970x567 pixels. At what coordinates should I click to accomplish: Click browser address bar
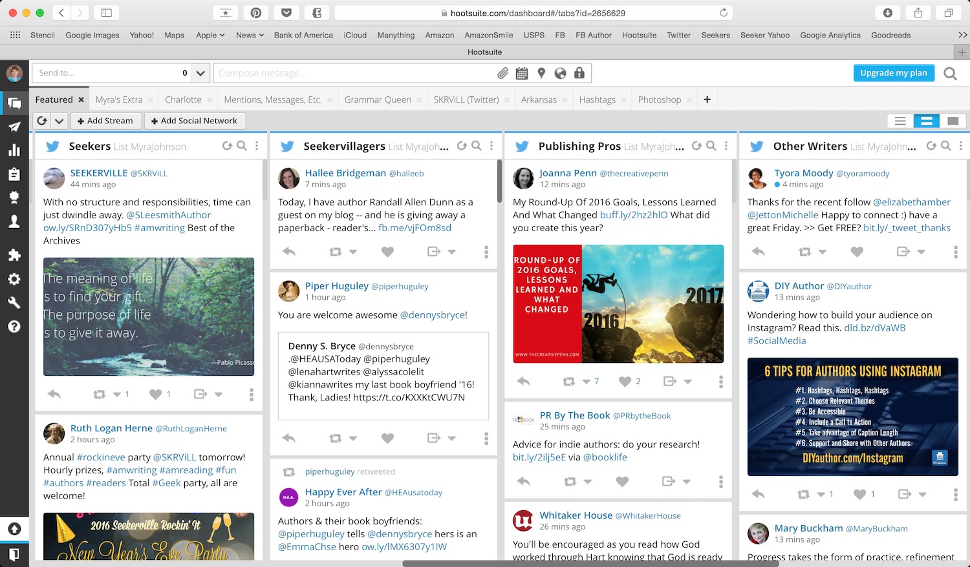532,13
